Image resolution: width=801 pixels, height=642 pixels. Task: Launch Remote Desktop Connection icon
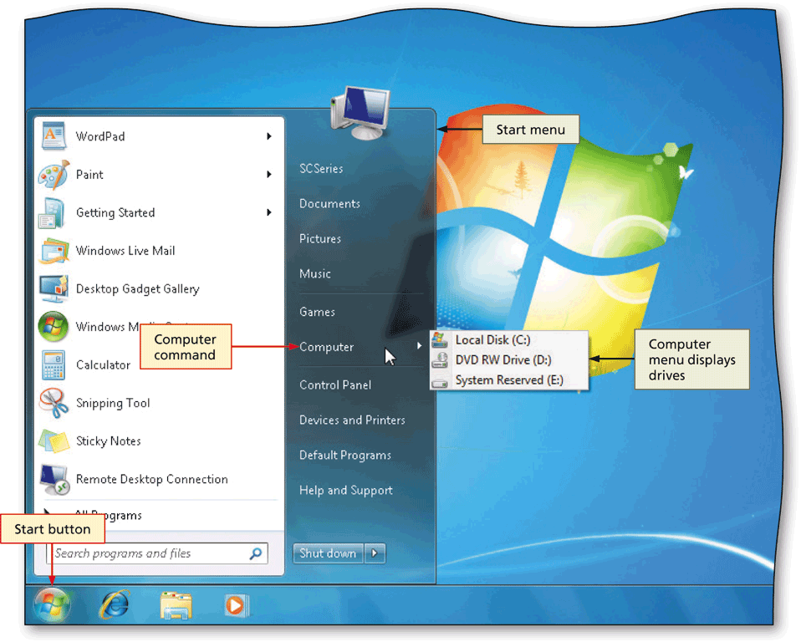coord(54,480)
